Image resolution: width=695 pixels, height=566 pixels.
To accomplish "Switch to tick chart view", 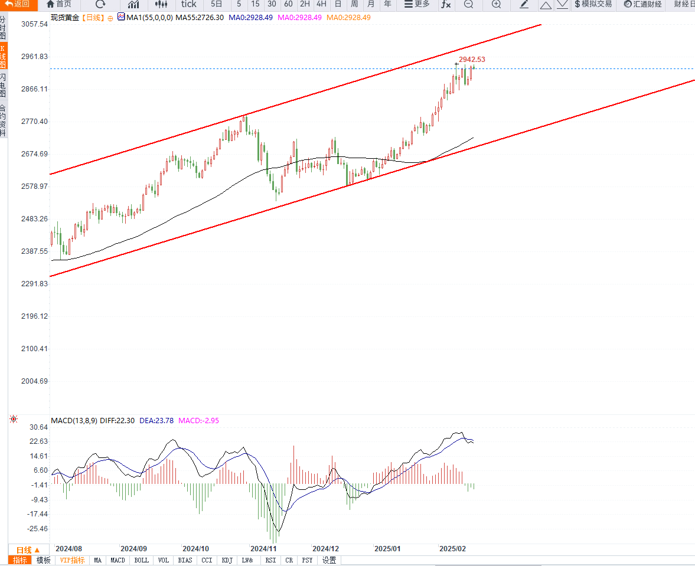I will click(189, 5).
